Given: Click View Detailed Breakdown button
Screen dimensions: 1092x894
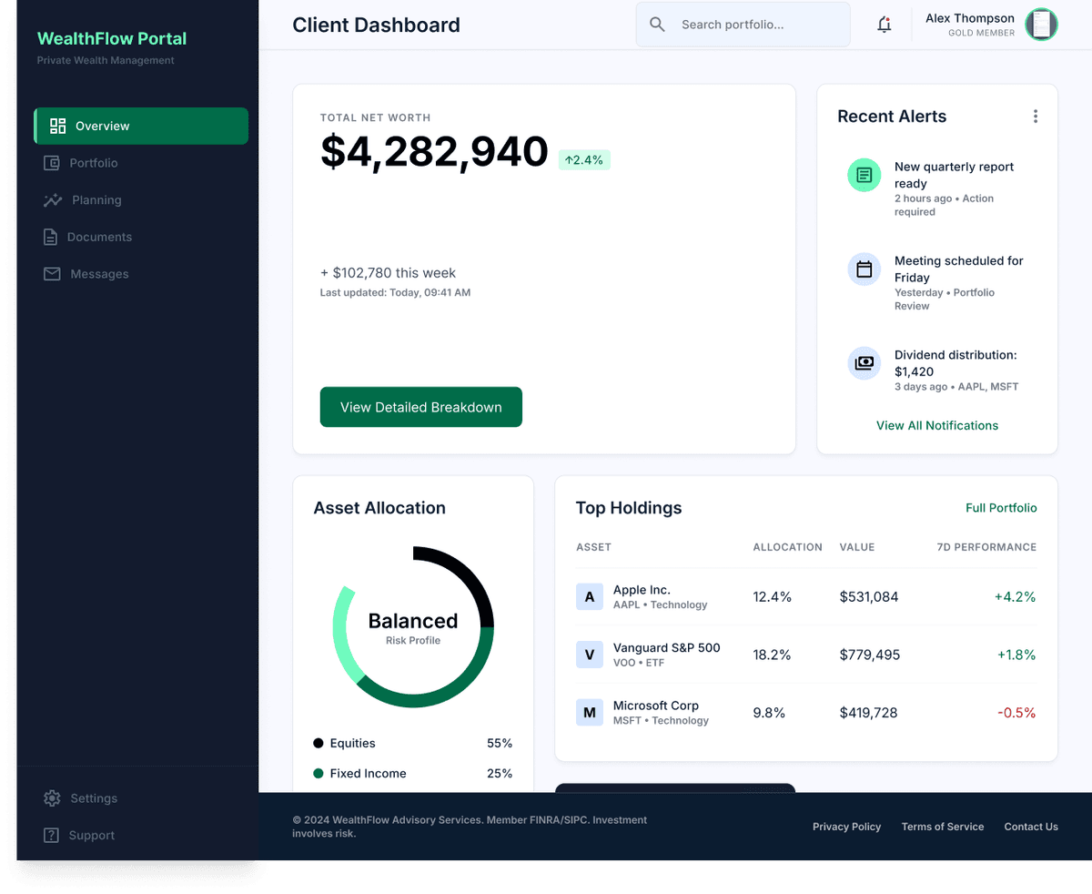Looking at the screenshot, I should click(x=421, y=407).
